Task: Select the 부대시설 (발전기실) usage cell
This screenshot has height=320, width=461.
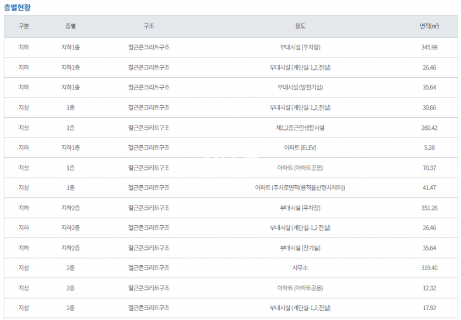Action: tap(300, 87)
